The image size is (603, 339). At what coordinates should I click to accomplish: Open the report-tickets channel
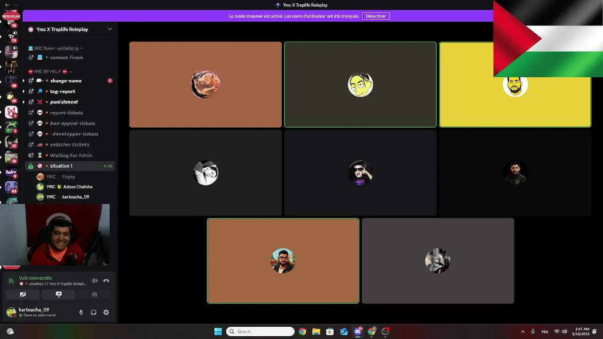point(70,113)
